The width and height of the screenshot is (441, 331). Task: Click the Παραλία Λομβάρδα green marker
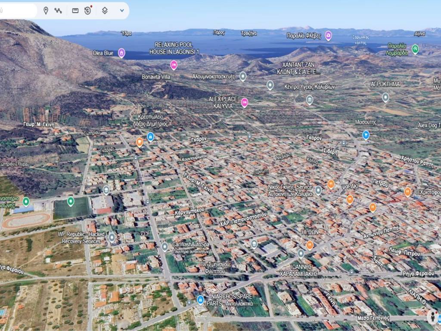(x=415, y=49)
